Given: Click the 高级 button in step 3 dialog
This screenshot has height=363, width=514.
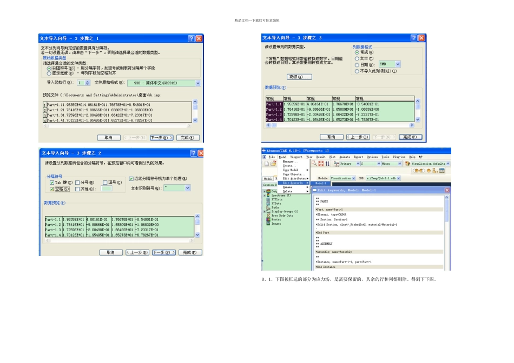Looking at the screenshot, I should click(299, 77).
